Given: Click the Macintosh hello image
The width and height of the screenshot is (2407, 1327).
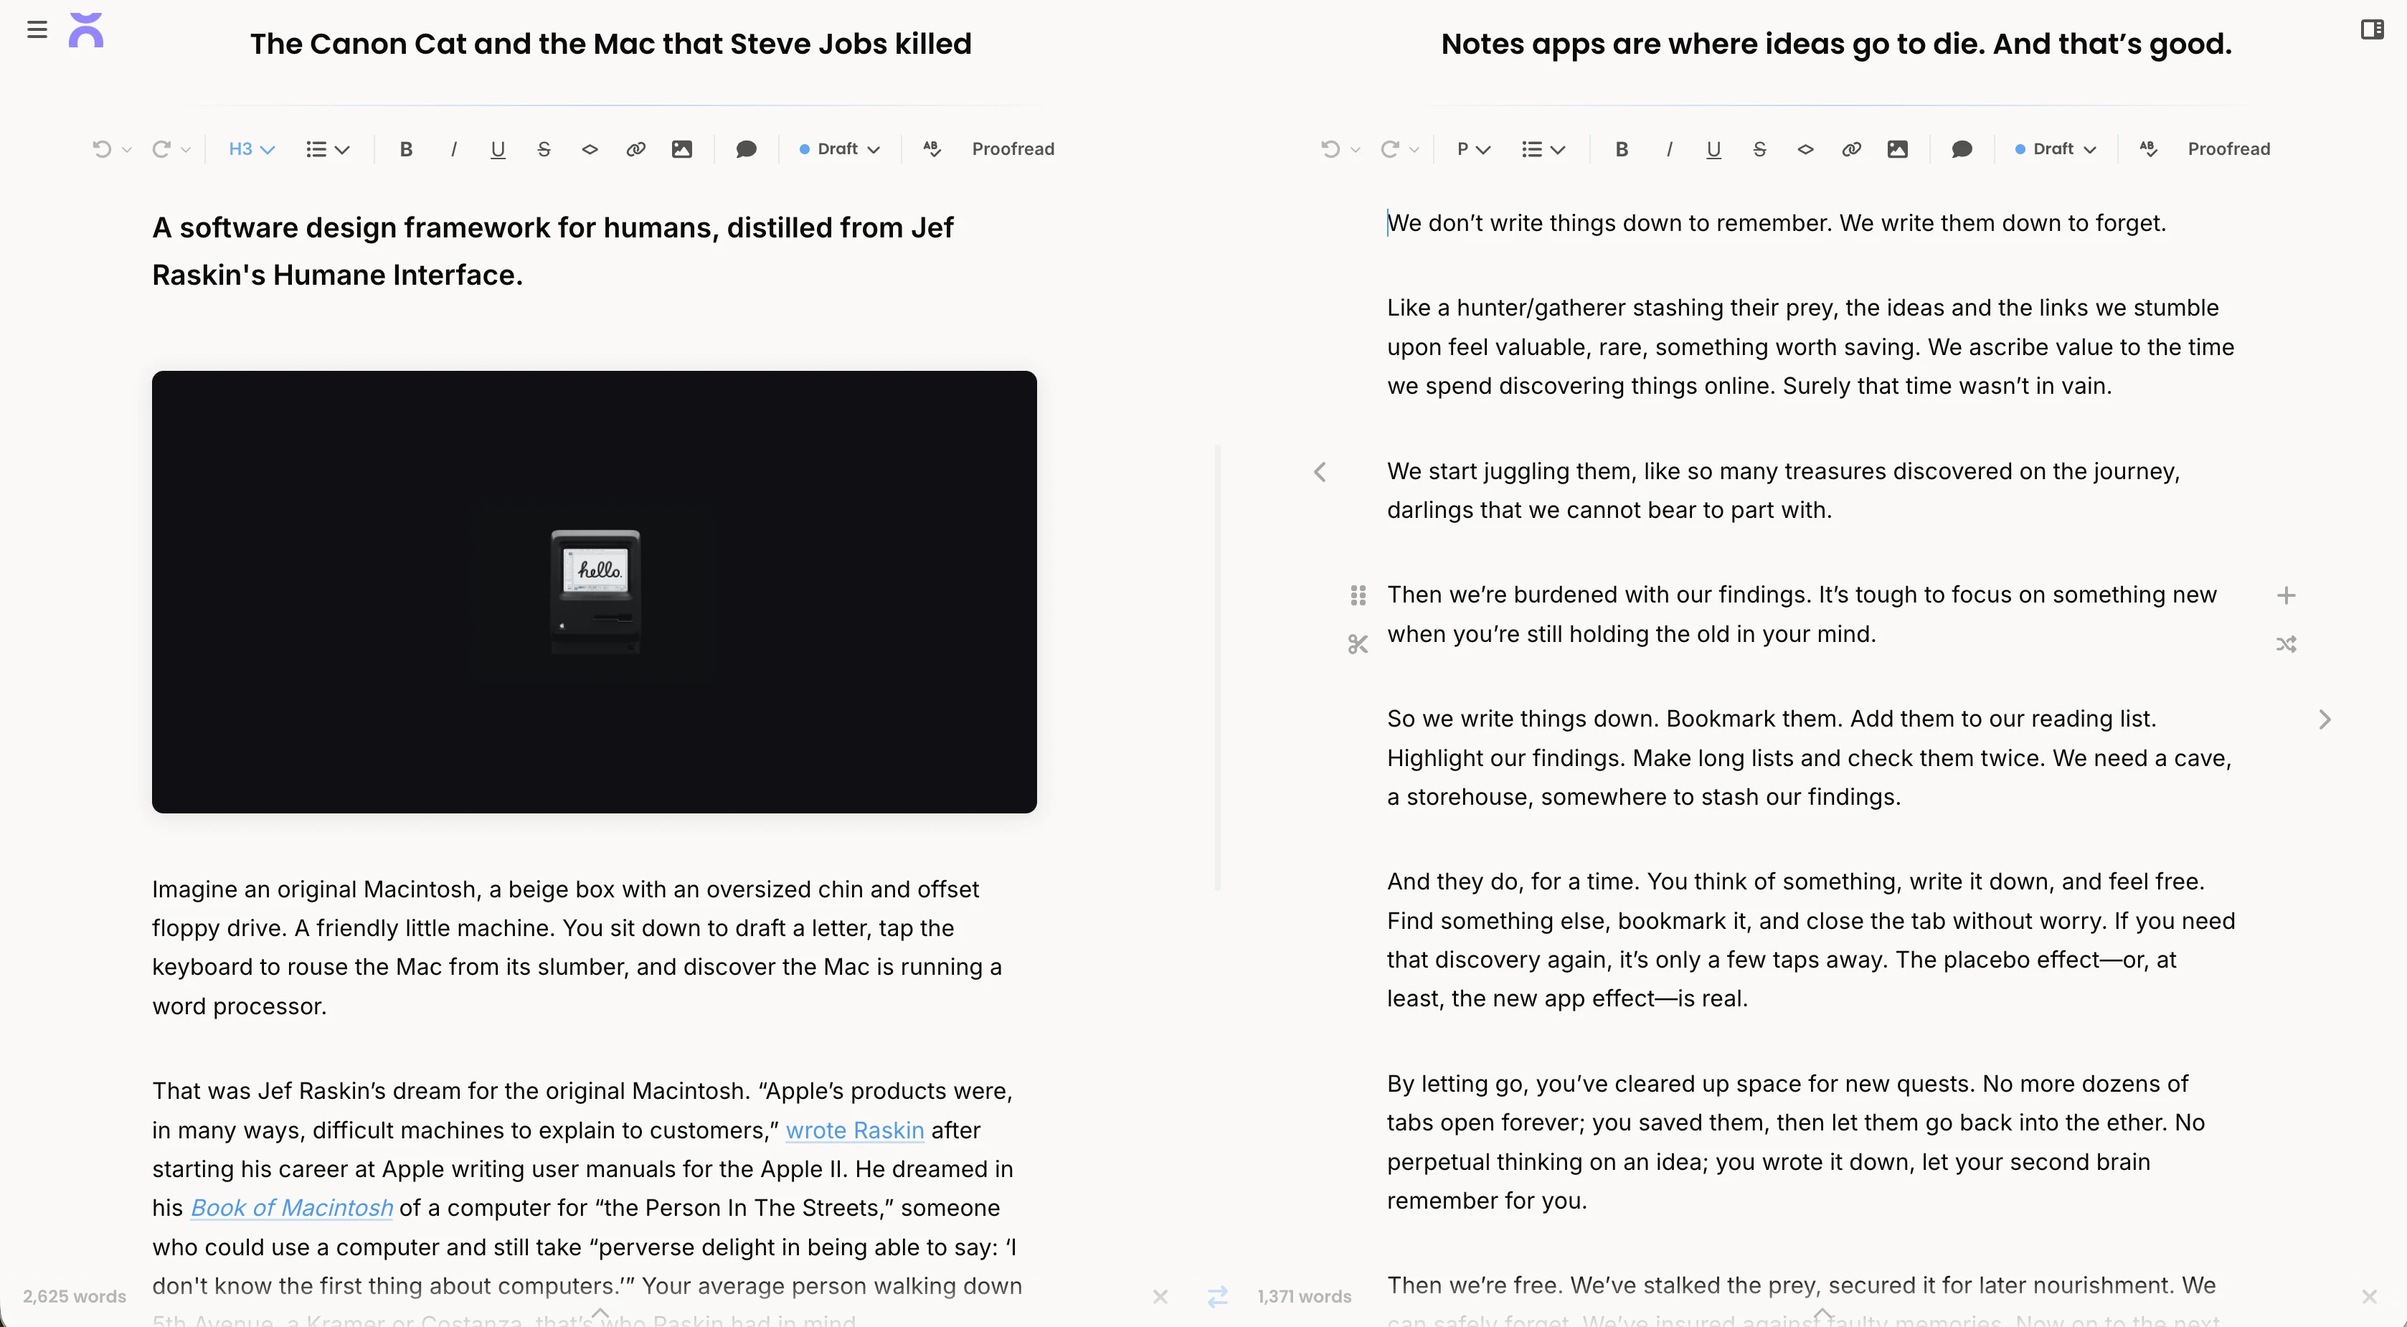Looking at the screenshot, I should [595, 592].
